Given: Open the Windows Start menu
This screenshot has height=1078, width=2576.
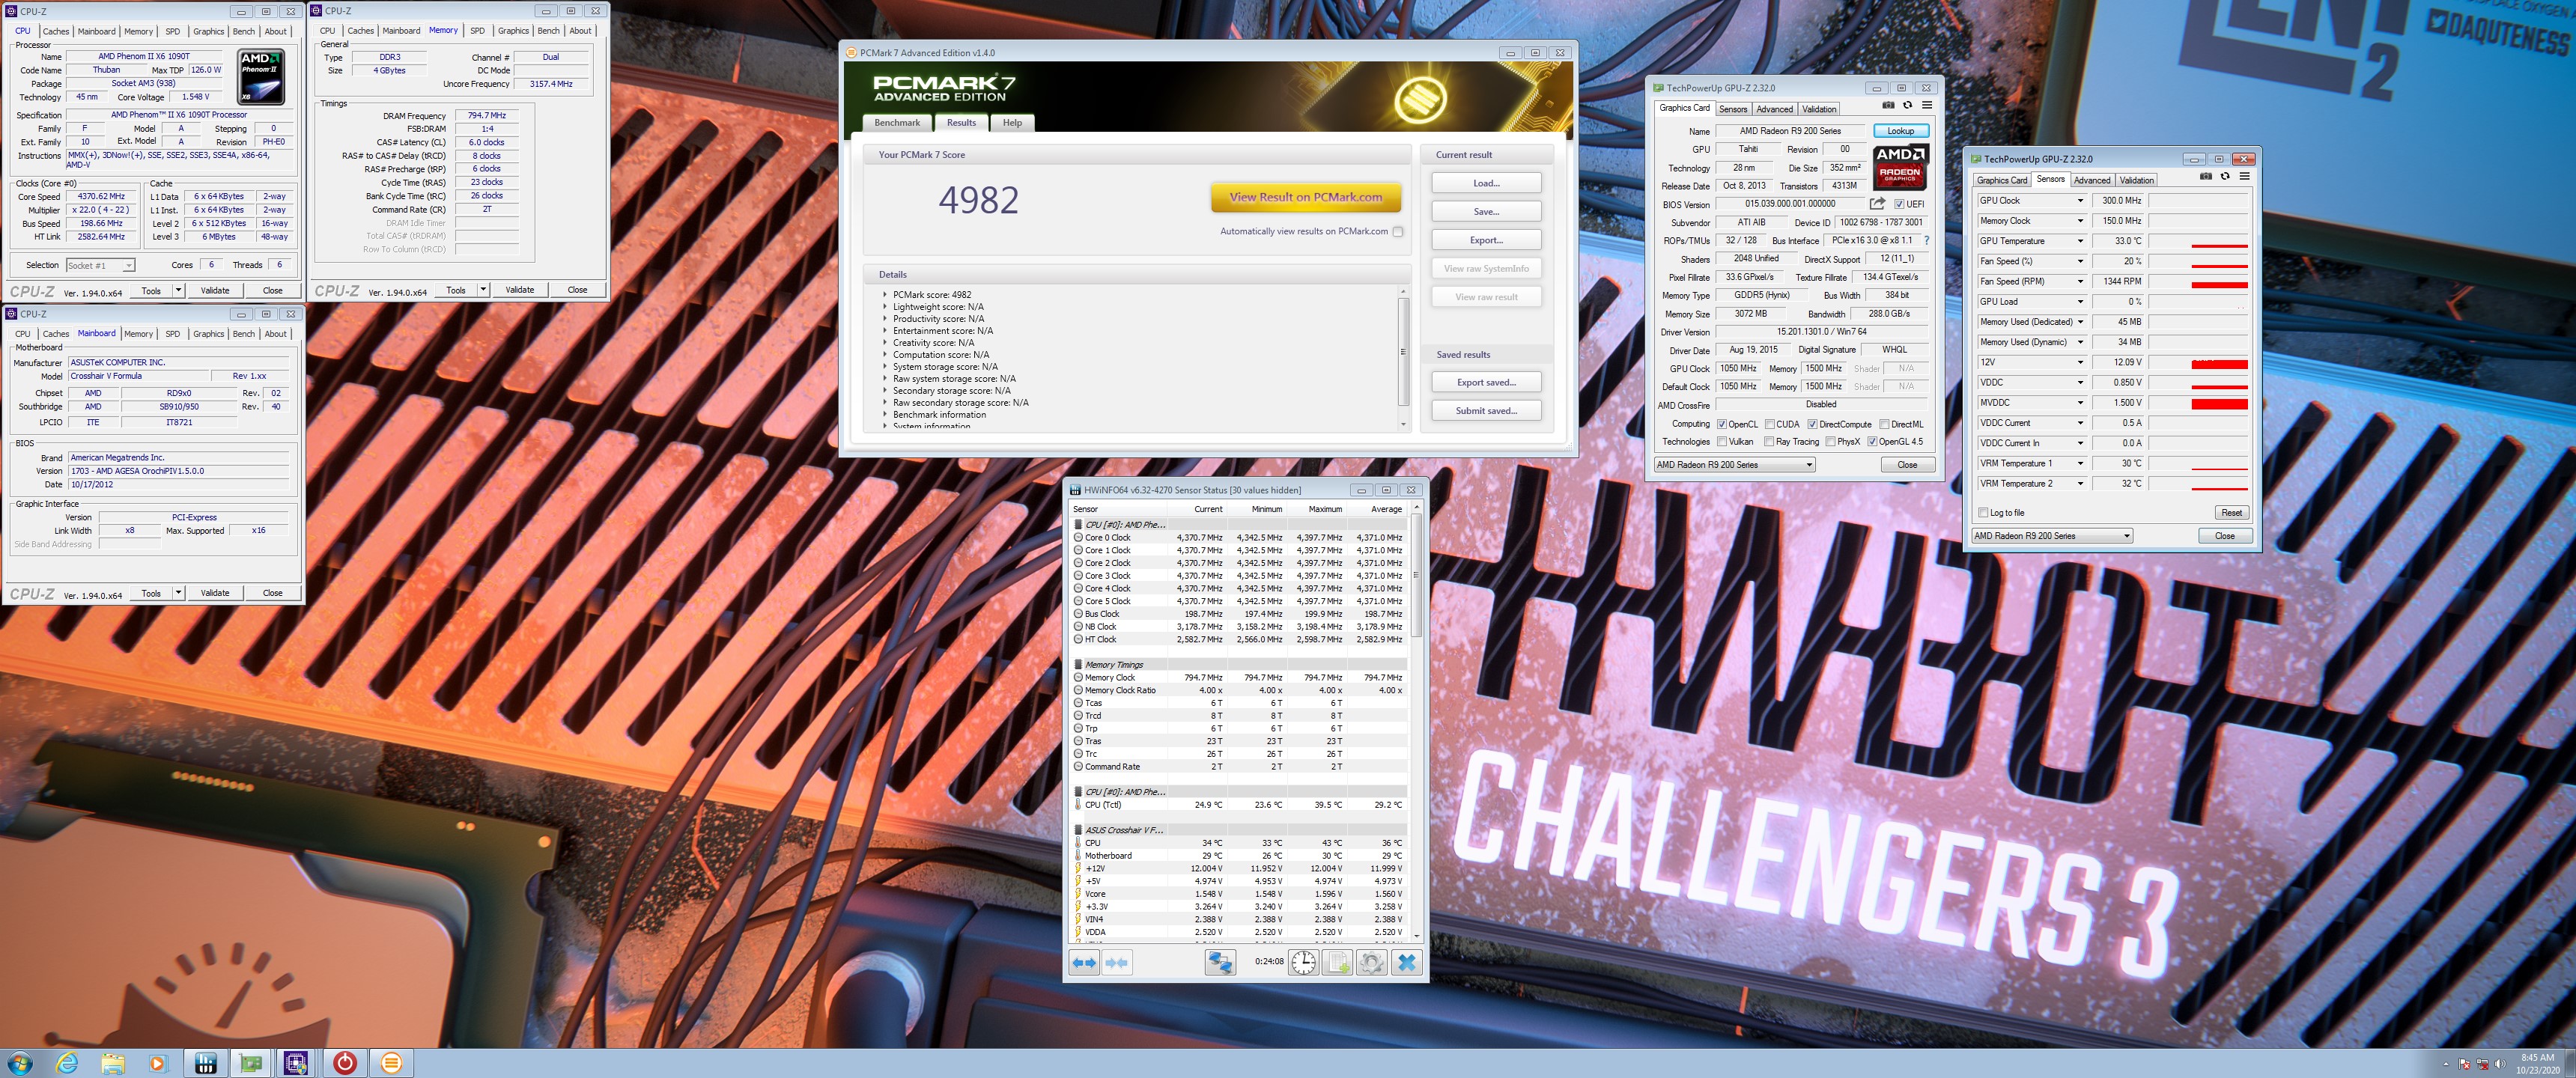Looking at the screenshot, I should click(x=19, y=1063).
